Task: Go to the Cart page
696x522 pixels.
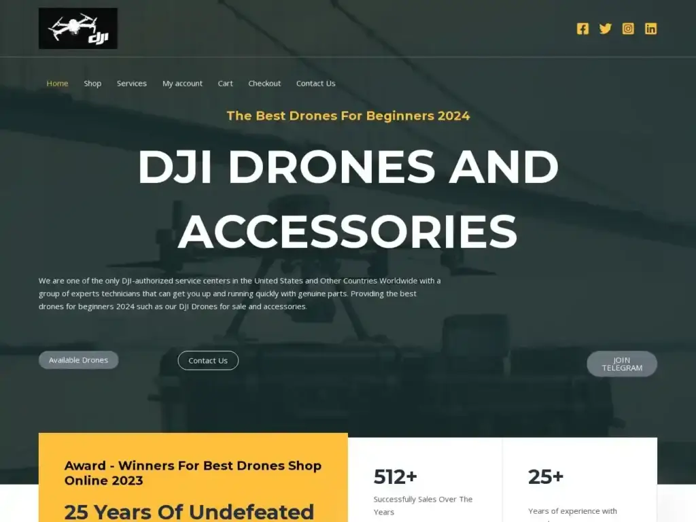Action: (225, 83)
